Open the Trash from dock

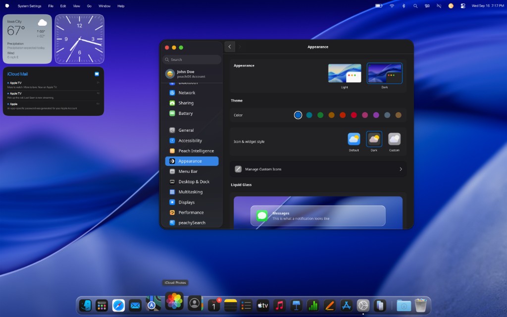421,305
